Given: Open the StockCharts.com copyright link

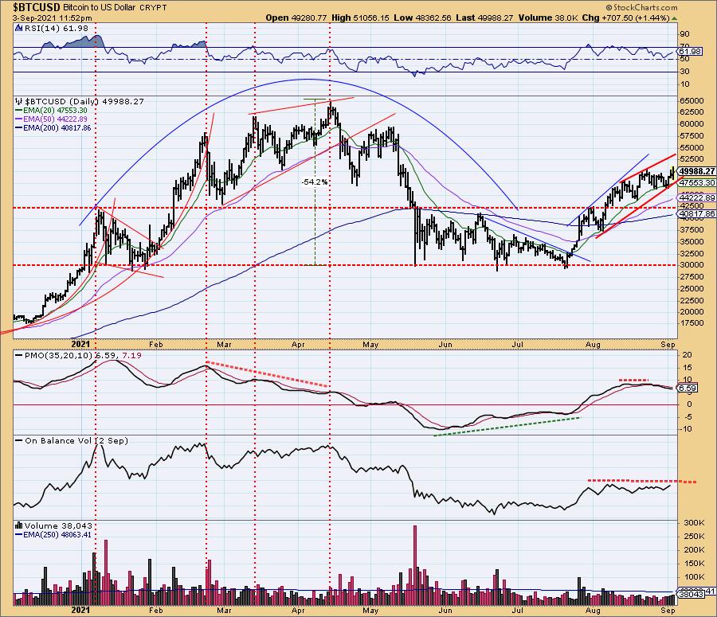Looking at the screenshot, I should 642,7.
